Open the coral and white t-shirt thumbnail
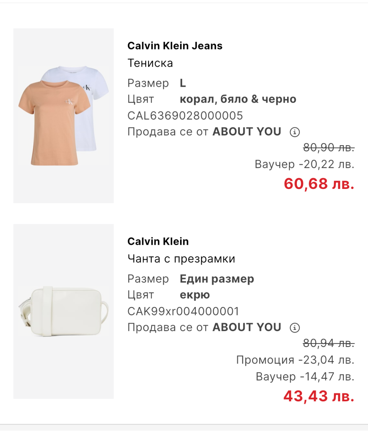 coord(63,116)
